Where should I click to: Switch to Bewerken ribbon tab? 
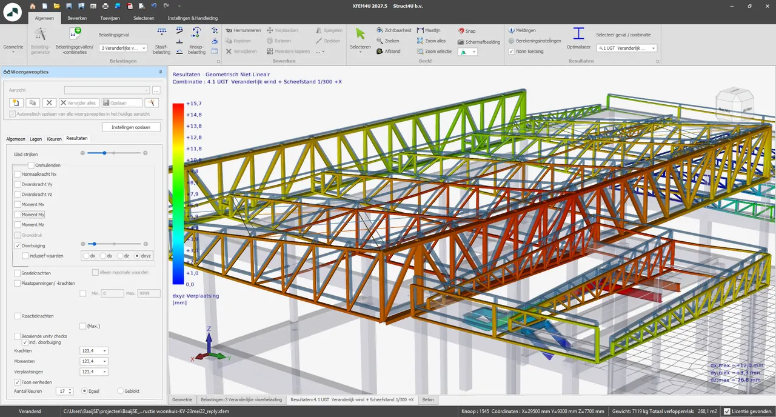coord(77,18)
